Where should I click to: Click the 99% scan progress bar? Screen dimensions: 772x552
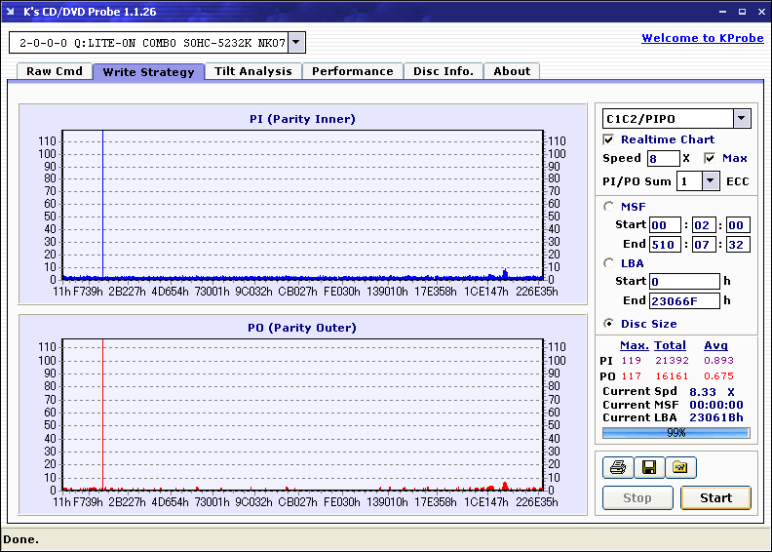pyautogui.click(x=675, y=433)
